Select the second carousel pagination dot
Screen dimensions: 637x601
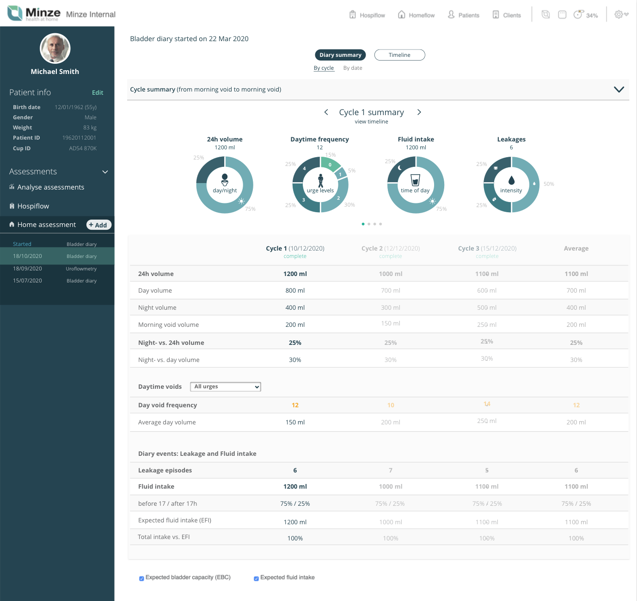(369, 224)
